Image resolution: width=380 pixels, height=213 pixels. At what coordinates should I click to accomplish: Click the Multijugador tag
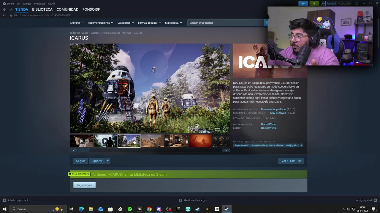(292, 146)
